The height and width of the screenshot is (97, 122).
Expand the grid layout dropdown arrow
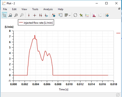[70, 15]
